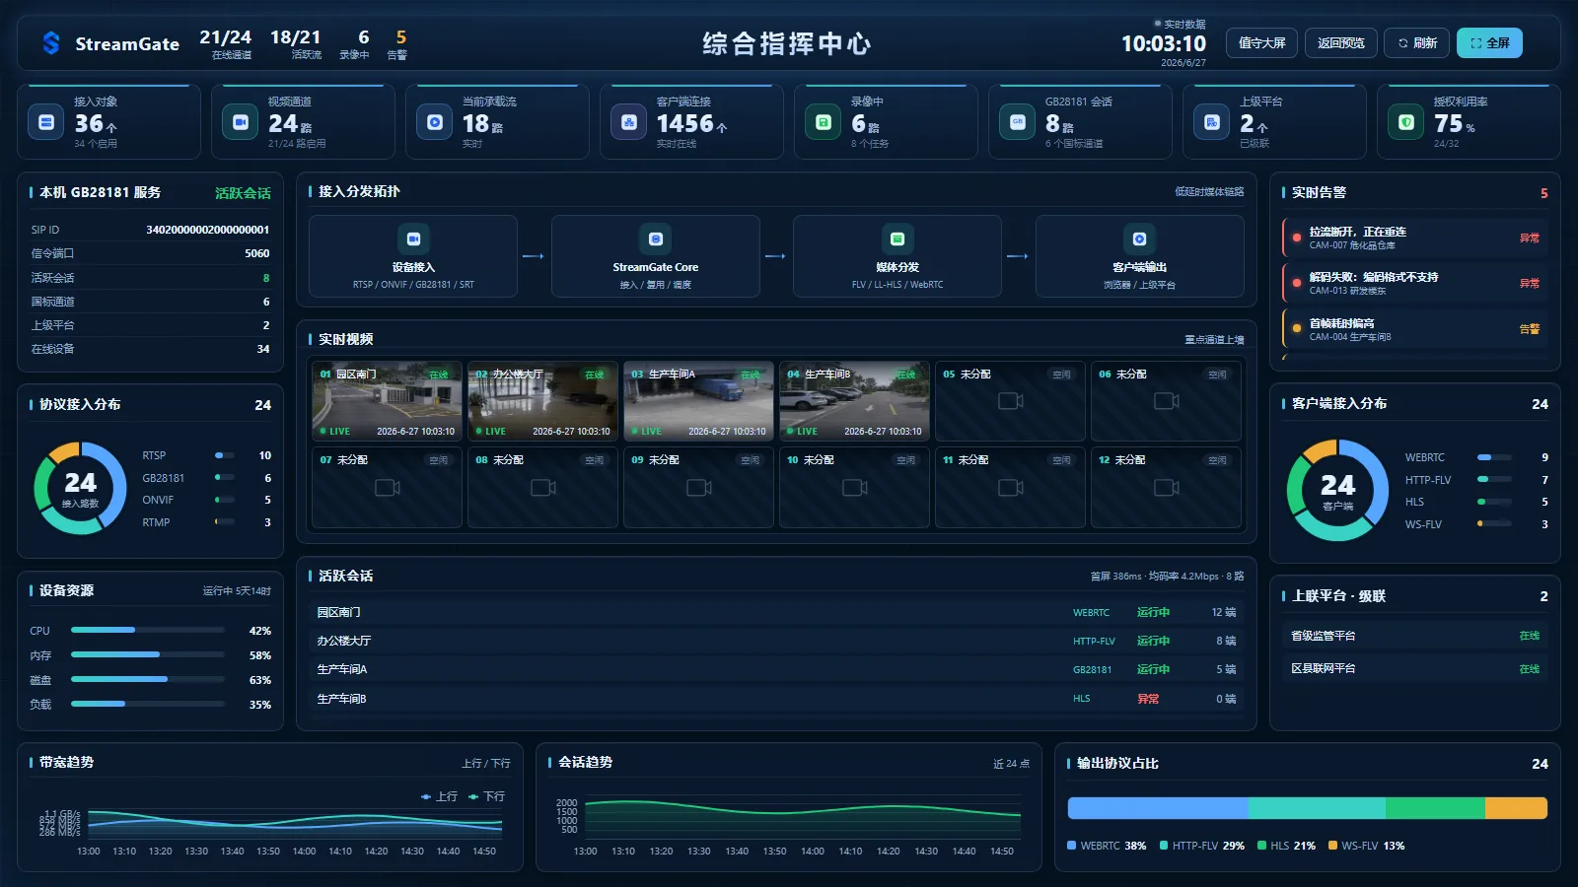Open the 值守大屏 view
This screenshot has width=1578, height=887.
[1261, 42]
